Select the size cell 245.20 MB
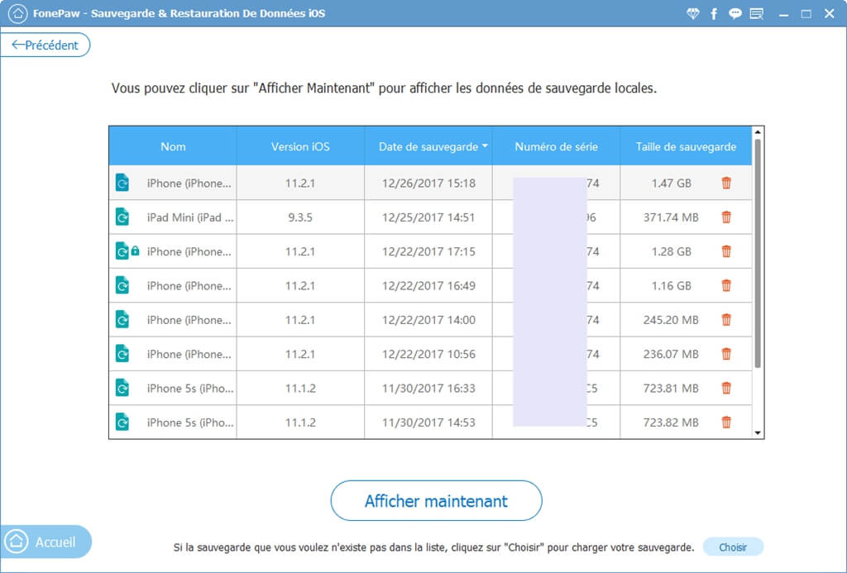This screenshot has width=847, height=573. 671,320
